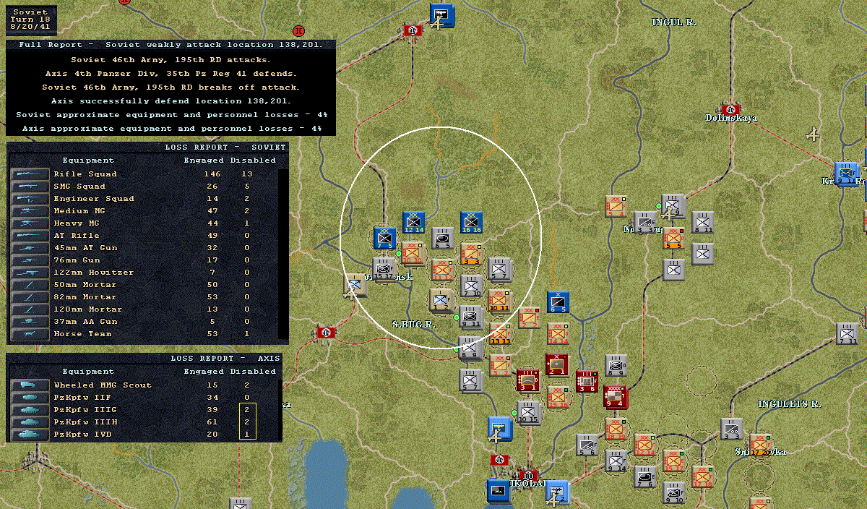Click the grey 6-5 armored unit counter
867x509 pixels.
click(442, 238)
